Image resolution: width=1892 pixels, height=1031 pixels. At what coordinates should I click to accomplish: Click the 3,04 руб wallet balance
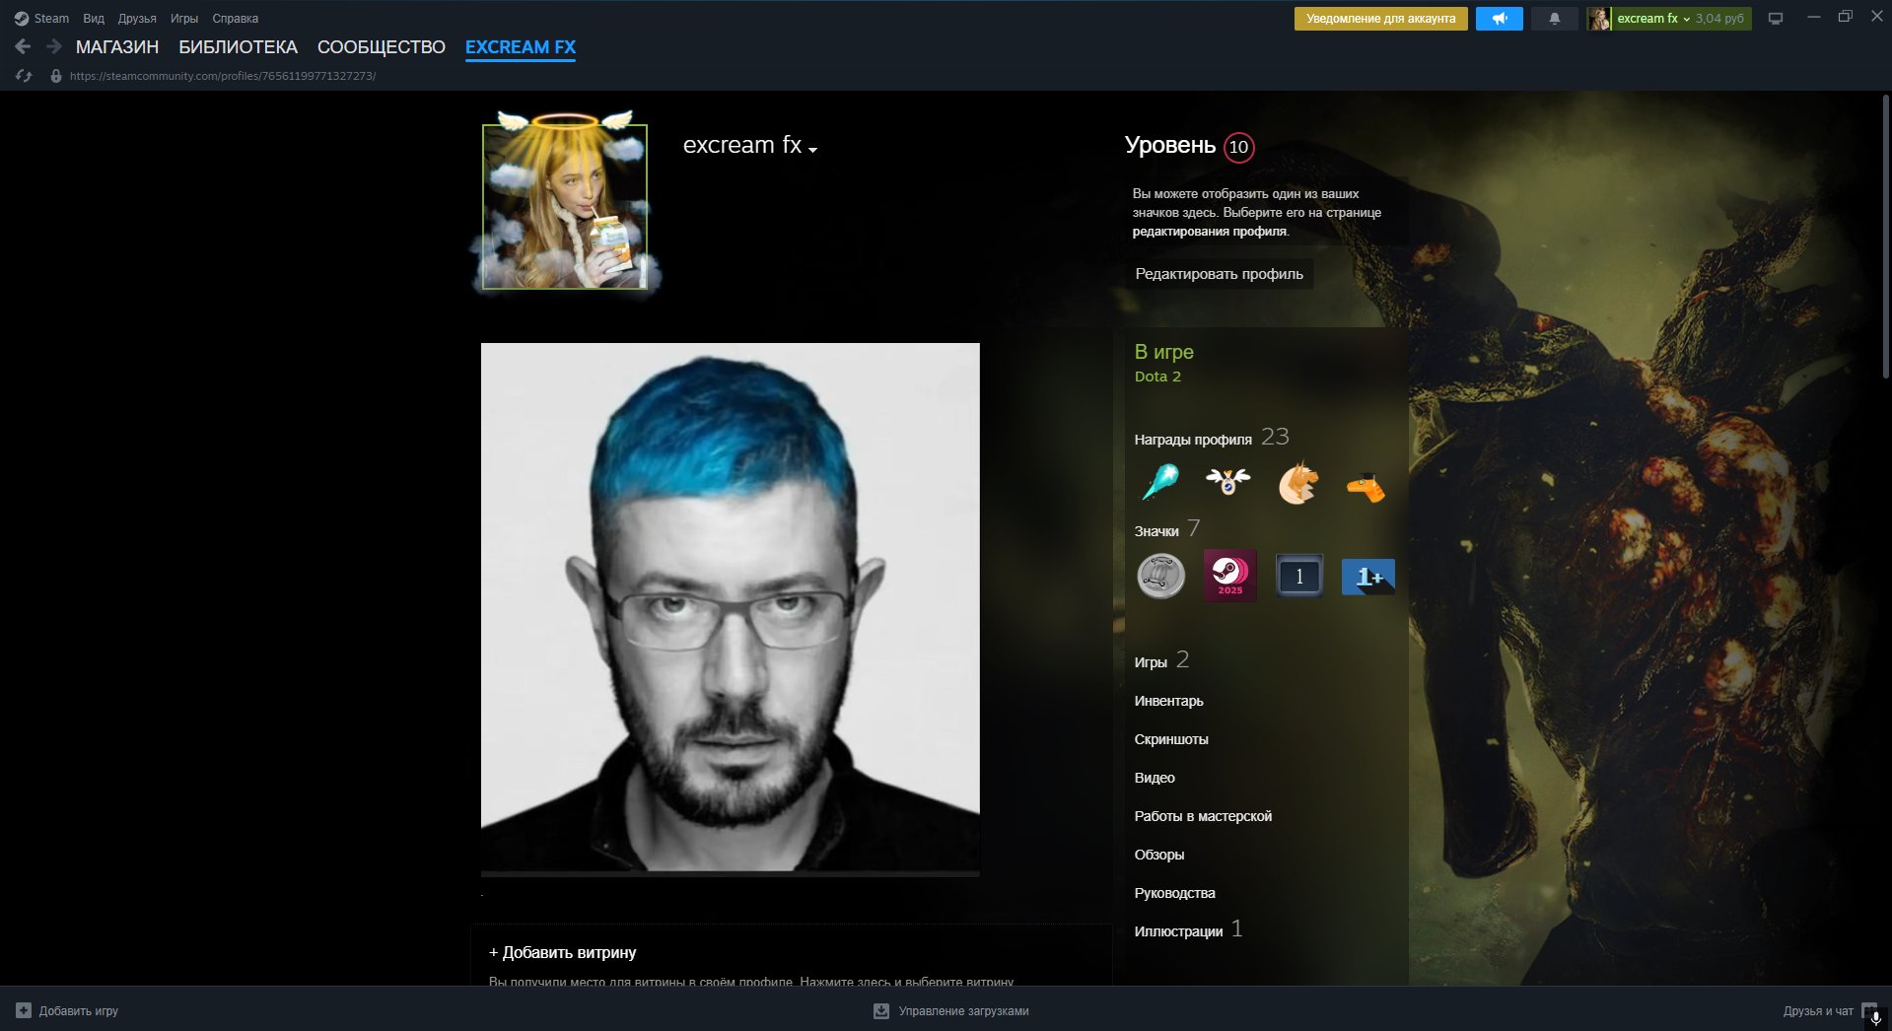[1719, 19]
